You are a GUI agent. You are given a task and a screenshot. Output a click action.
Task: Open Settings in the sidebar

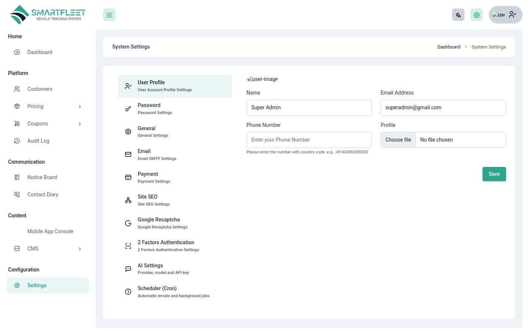(x=48, y=286)
